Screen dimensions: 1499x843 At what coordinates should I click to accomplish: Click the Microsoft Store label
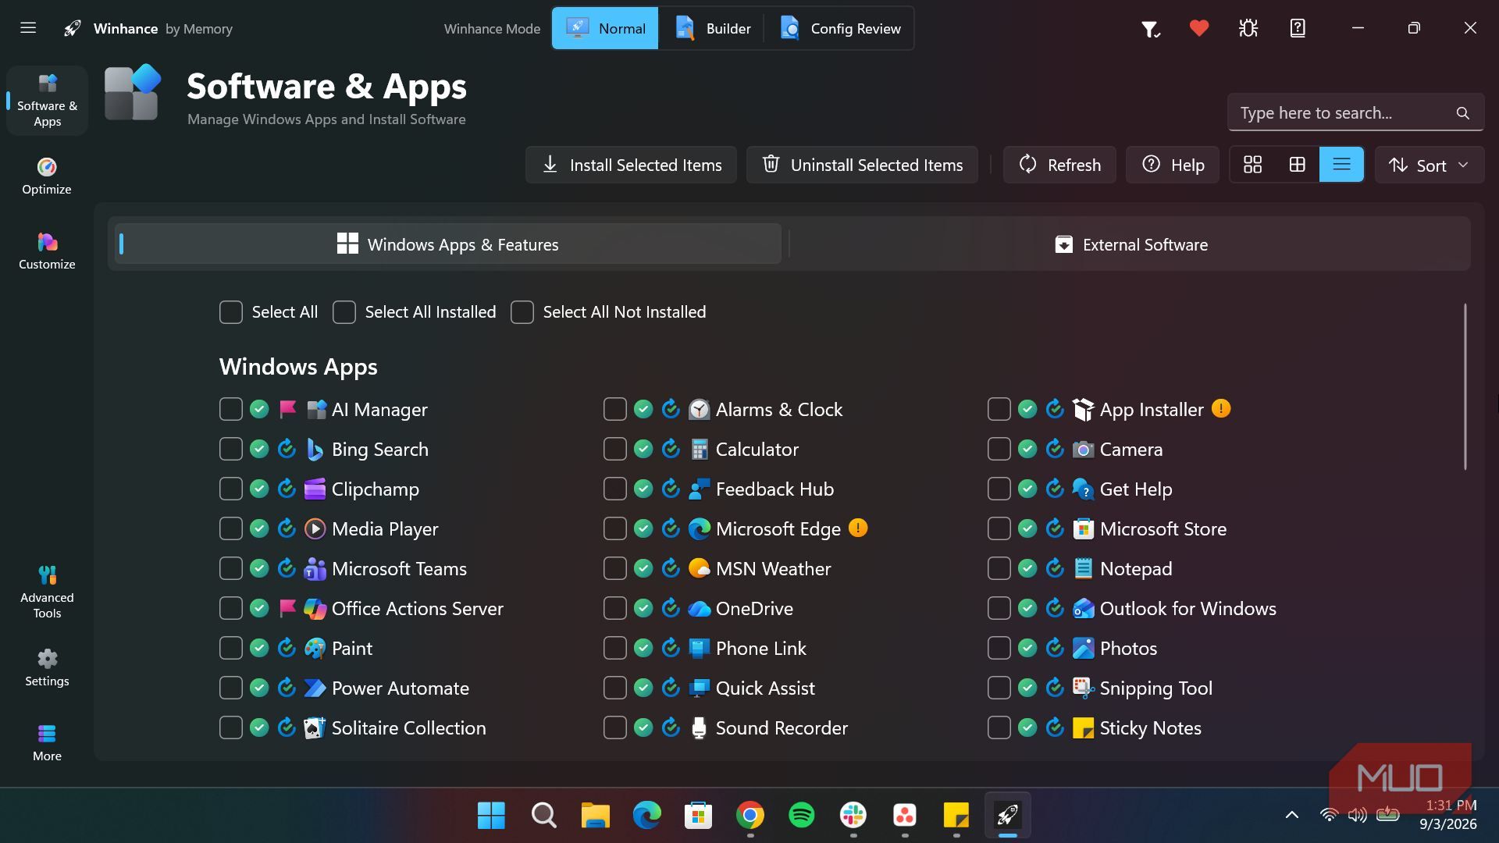1163,528
